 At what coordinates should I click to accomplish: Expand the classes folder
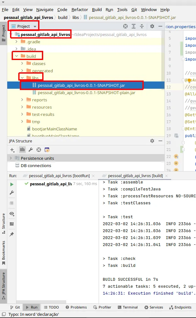pyautogui.click(x=22, y=63)
